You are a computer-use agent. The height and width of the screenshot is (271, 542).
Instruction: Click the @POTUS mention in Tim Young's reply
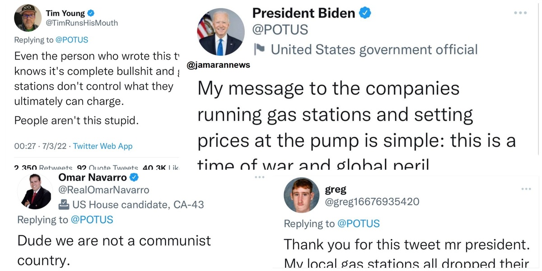[x=72, y=40]
